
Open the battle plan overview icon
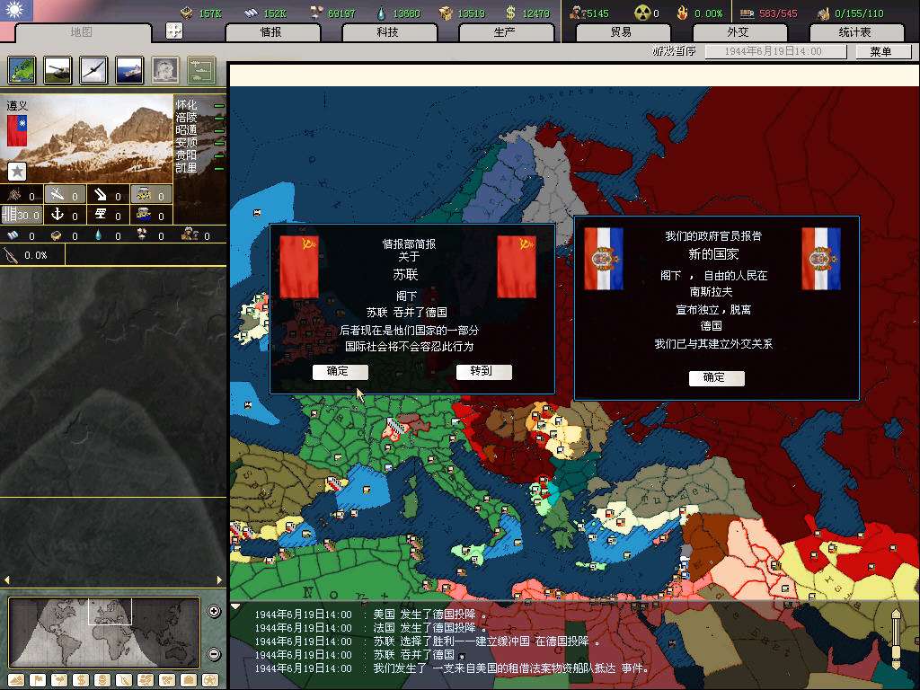(201, 70)
